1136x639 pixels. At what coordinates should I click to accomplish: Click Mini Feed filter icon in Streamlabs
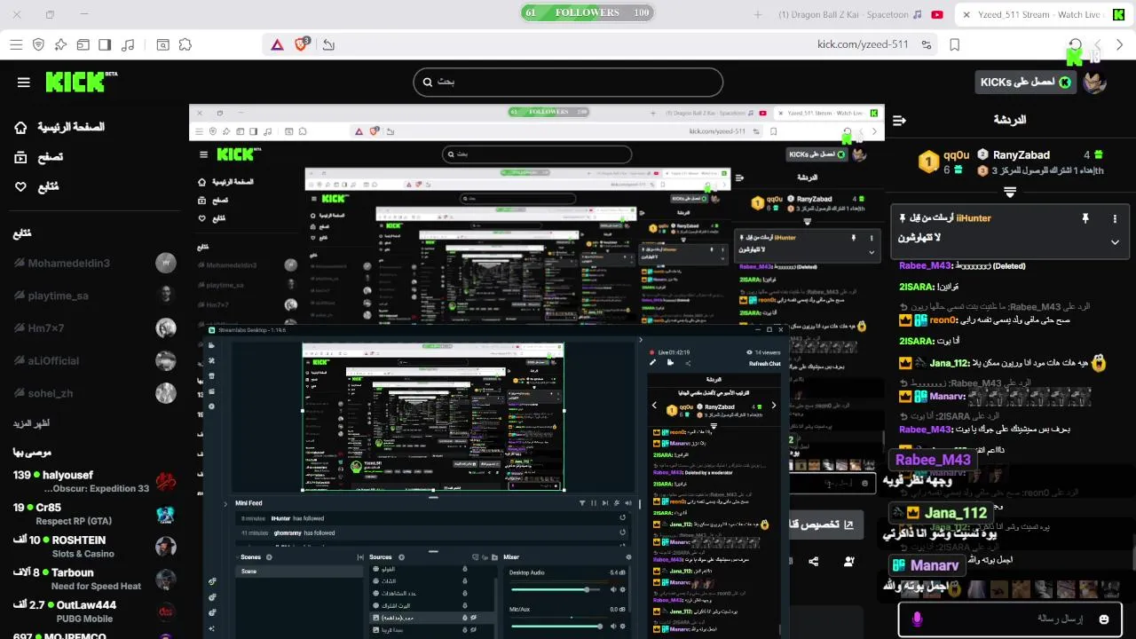pos(582,503)
